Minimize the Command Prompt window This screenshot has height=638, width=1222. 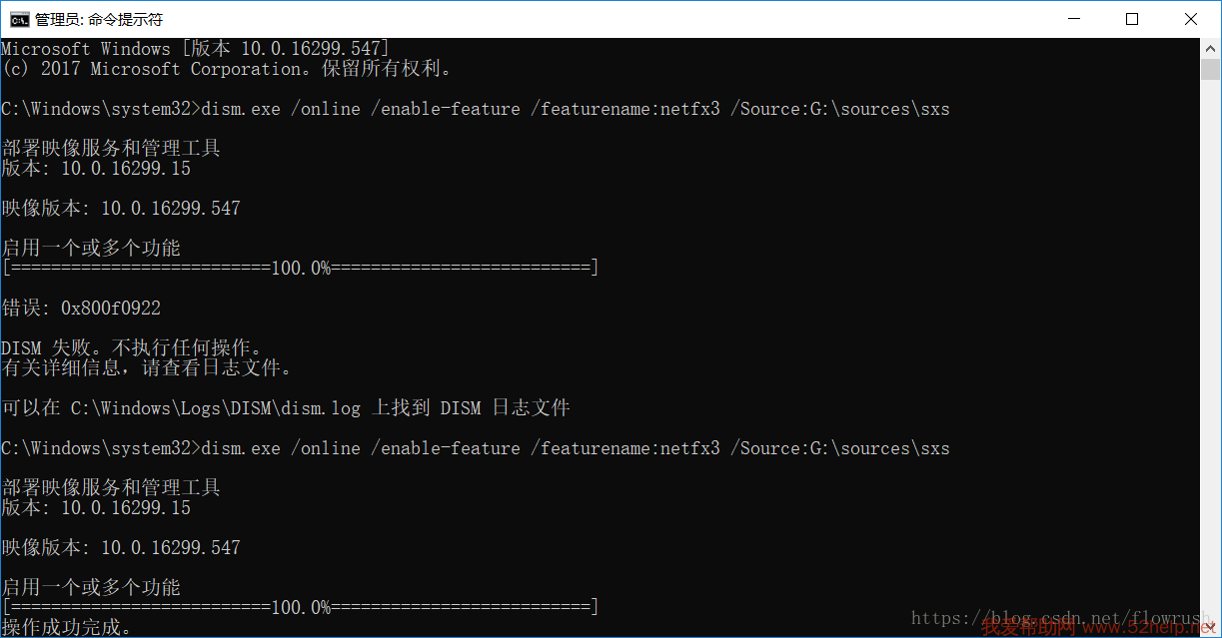(1073, 19)
